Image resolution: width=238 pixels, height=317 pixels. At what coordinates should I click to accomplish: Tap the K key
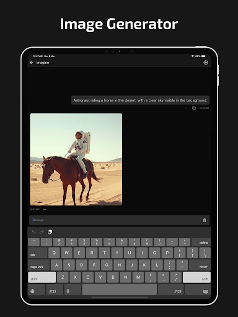[x=144, y=265]
